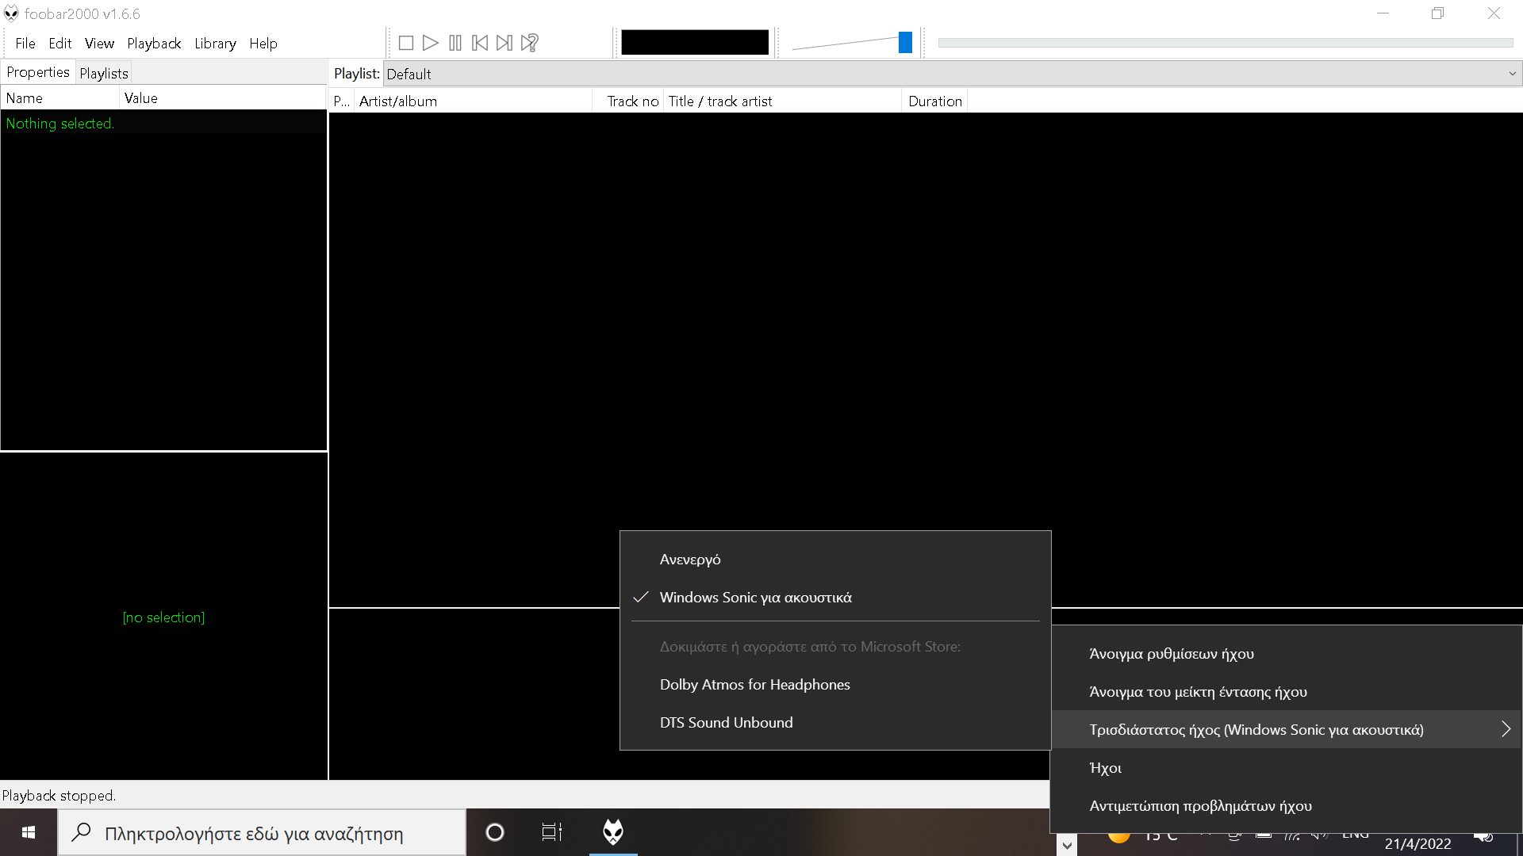Click the Pause button
The image size is (1523, 856).
click(x=455, y=43)
